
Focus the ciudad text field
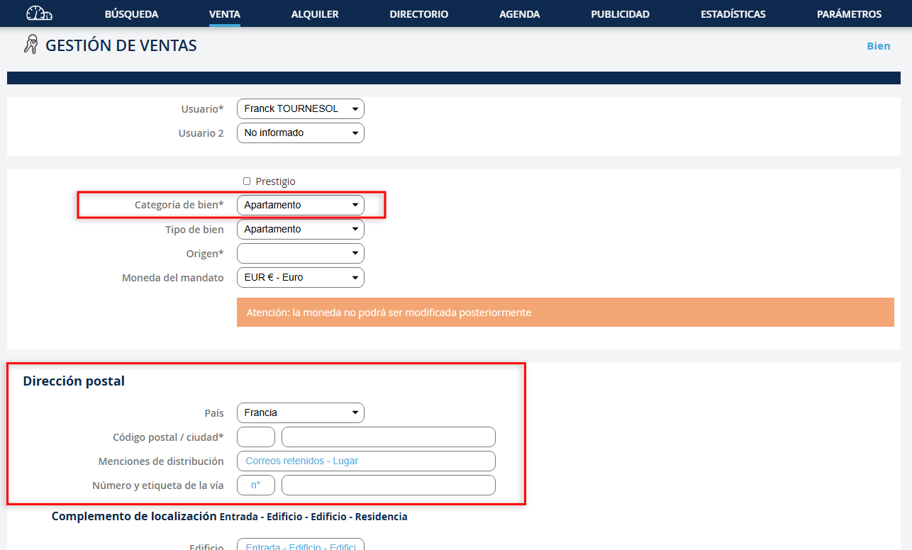(388, 437)
